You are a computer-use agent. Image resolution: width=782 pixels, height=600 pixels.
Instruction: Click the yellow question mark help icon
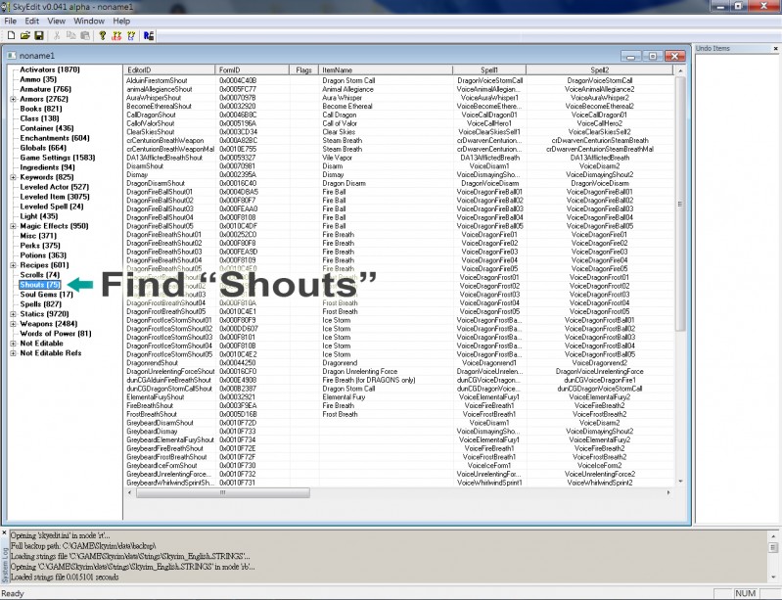[x=103, y=35]
